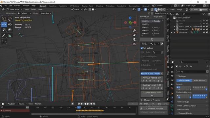The image size is (210, 118).
Task: Open the Orientation Default dropdown
Action: pos(25,13)
